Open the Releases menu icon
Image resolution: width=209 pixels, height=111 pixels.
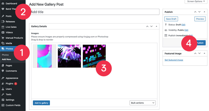point(3,21)
